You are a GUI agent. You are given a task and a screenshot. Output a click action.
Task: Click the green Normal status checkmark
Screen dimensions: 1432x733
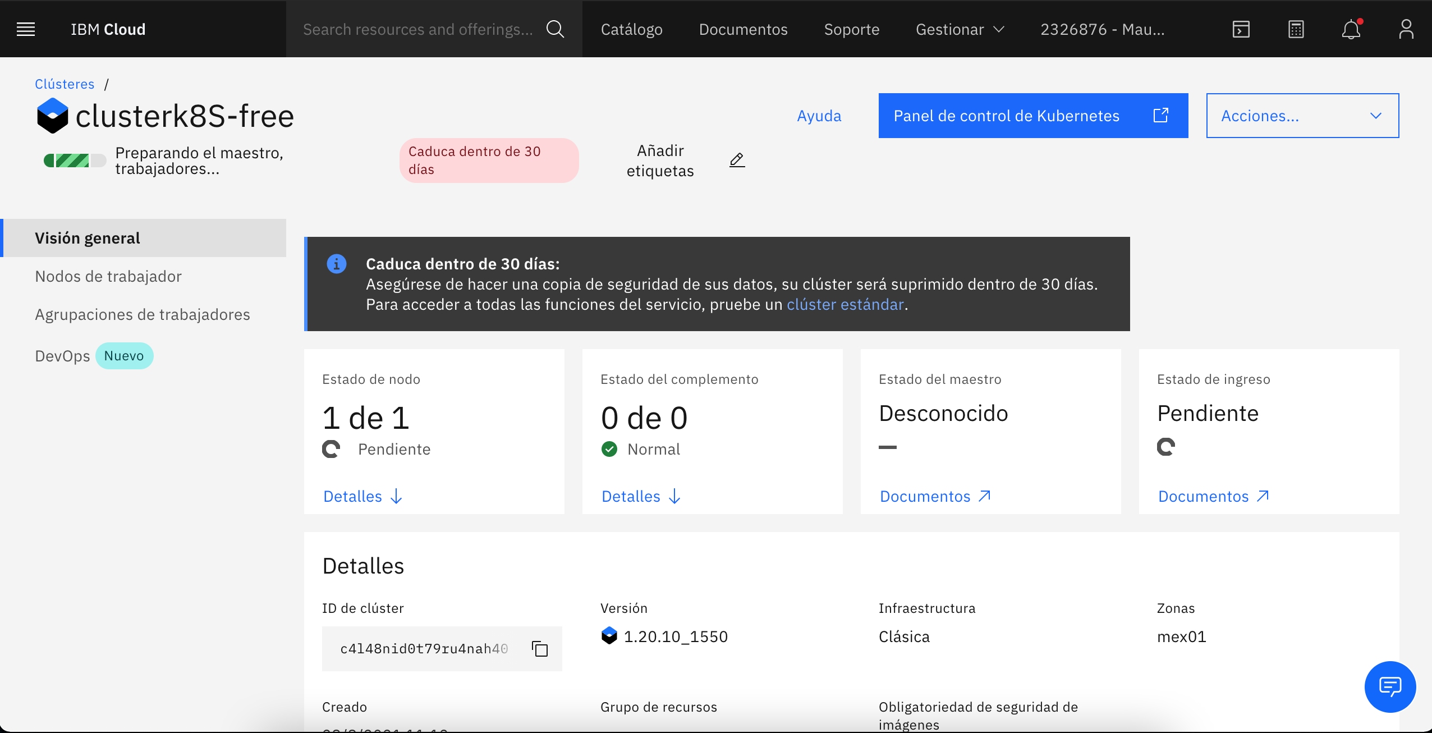[x=609, y=449]
